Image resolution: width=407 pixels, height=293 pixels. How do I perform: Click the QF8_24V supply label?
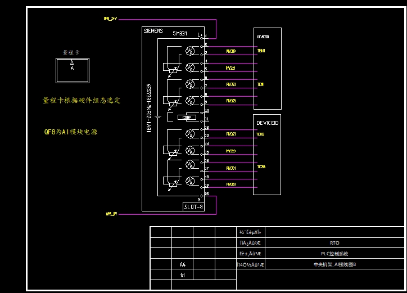click(110, 19)
